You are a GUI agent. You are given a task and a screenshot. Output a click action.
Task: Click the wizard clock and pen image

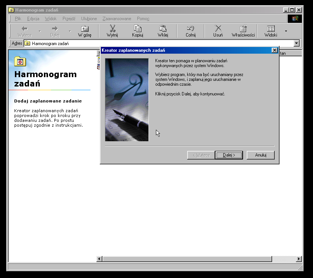127,100
